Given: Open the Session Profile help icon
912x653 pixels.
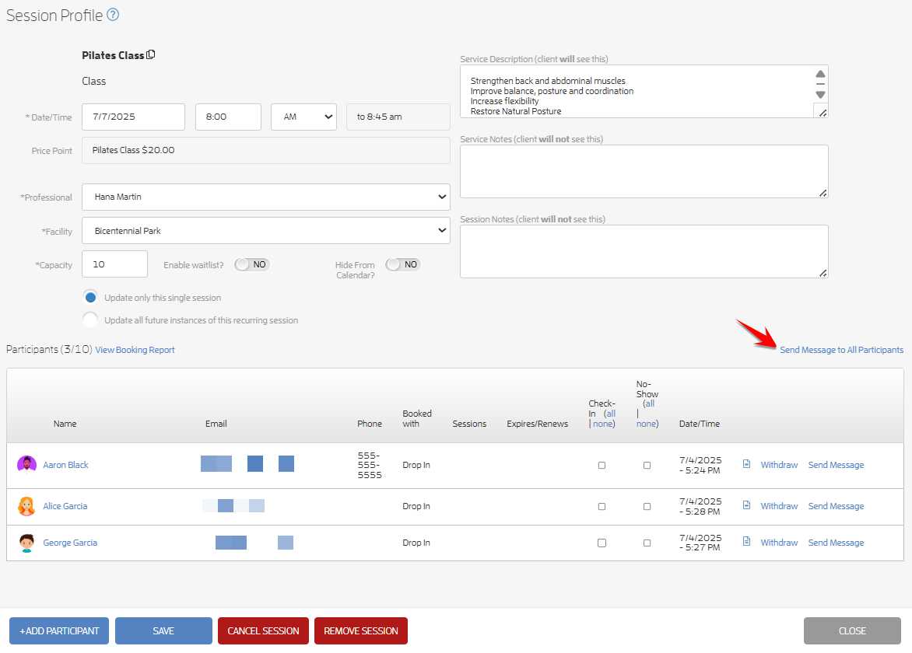Looking at the screenshot, I should pyautogui.click(x=114, y=15).
